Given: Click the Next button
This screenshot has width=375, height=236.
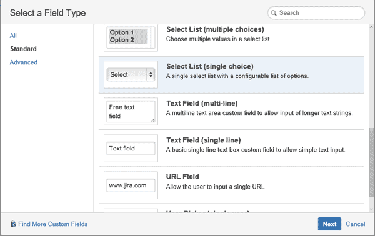Looking at the screenshot, I should [x=329, y=224].
